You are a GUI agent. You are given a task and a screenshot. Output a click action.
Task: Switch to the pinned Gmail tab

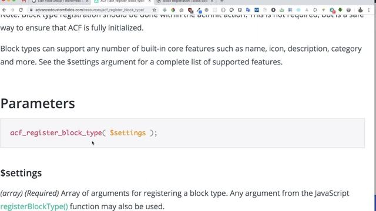tap(23, 1)
